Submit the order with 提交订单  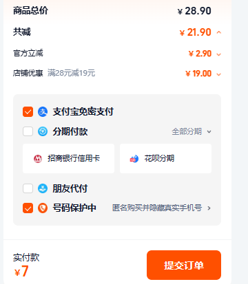tap(184, 265)
